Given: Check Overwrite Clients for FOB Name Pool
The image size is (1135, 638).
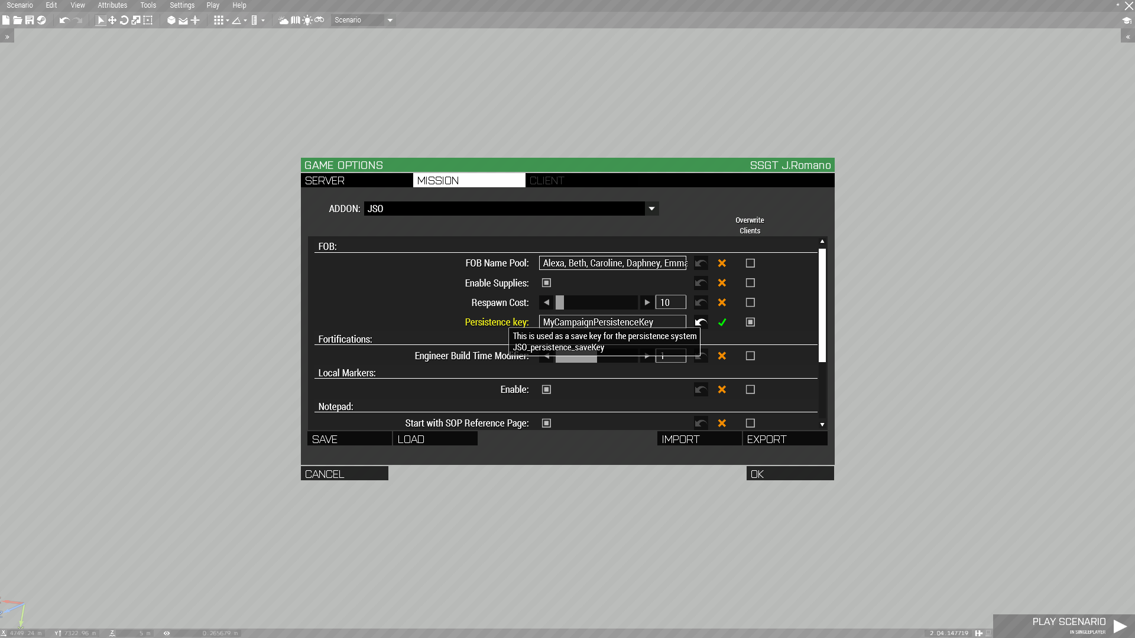Looking at the screenshot, I should (x=750, y=263).
